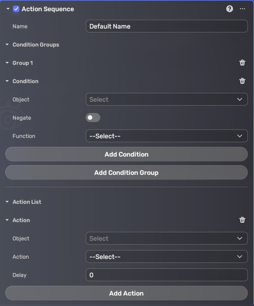Open the Condition Object dropdown
254x306 pixels.
click(x=167, y=99)
